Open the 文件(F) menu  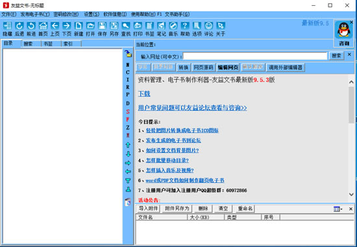(9, 14)
